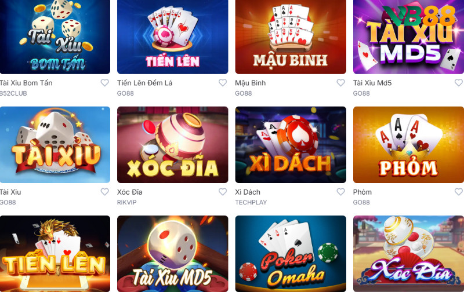Open the RIKVIP provider link
This screenshot has height=292, width=464.
click(126, 202)
